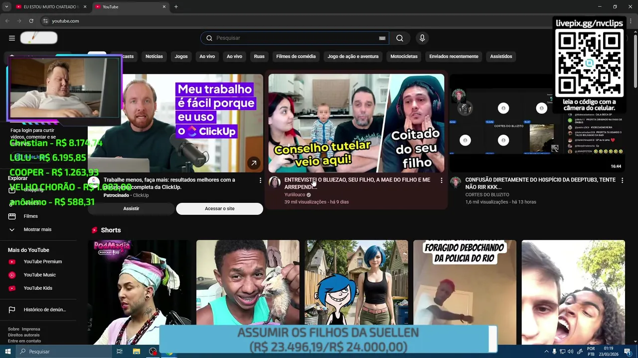Click the search magnifier button
This screenshot has height=358, width=638.
[x=400, y=38]
